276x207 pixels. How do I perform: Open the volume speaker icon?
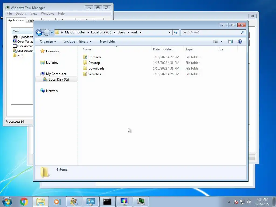pos(249,202)
